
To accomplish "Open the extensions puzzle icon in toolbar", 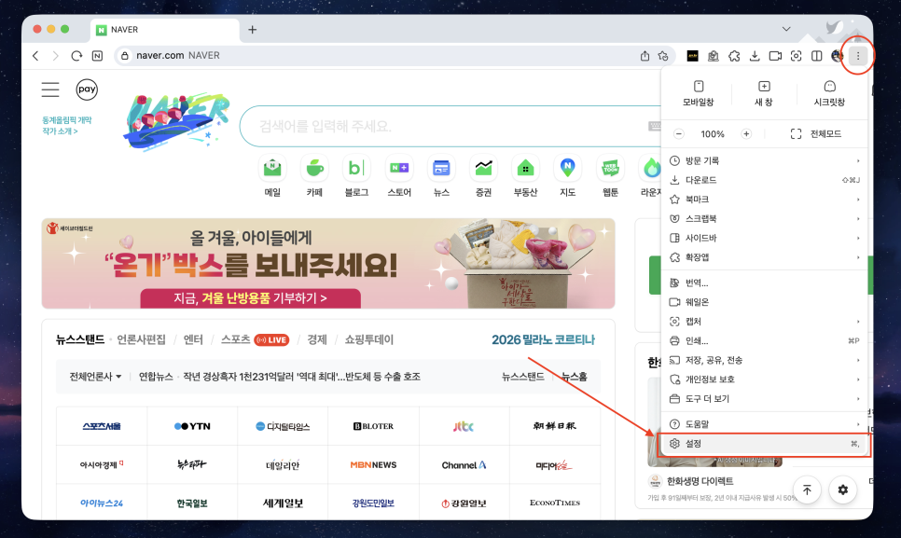I will pos(734,56).
